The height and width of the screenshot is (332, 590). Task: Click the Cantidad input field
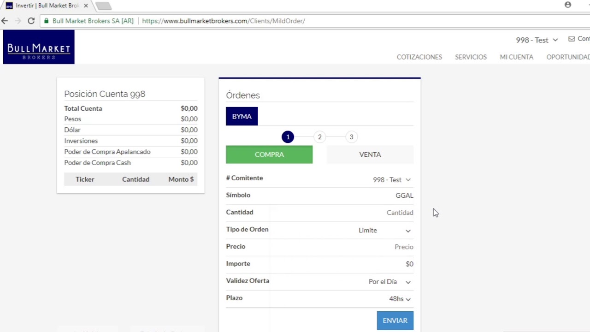tap(400, 213)
